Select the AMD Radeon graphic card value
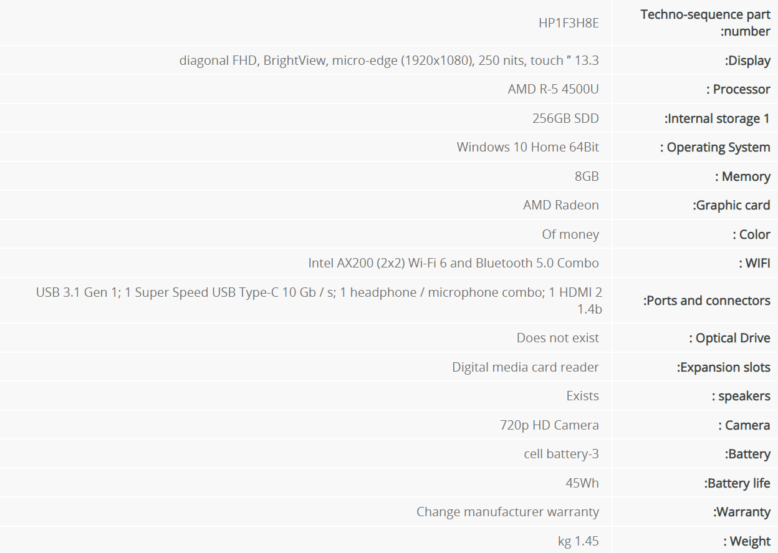 point(561,205)
